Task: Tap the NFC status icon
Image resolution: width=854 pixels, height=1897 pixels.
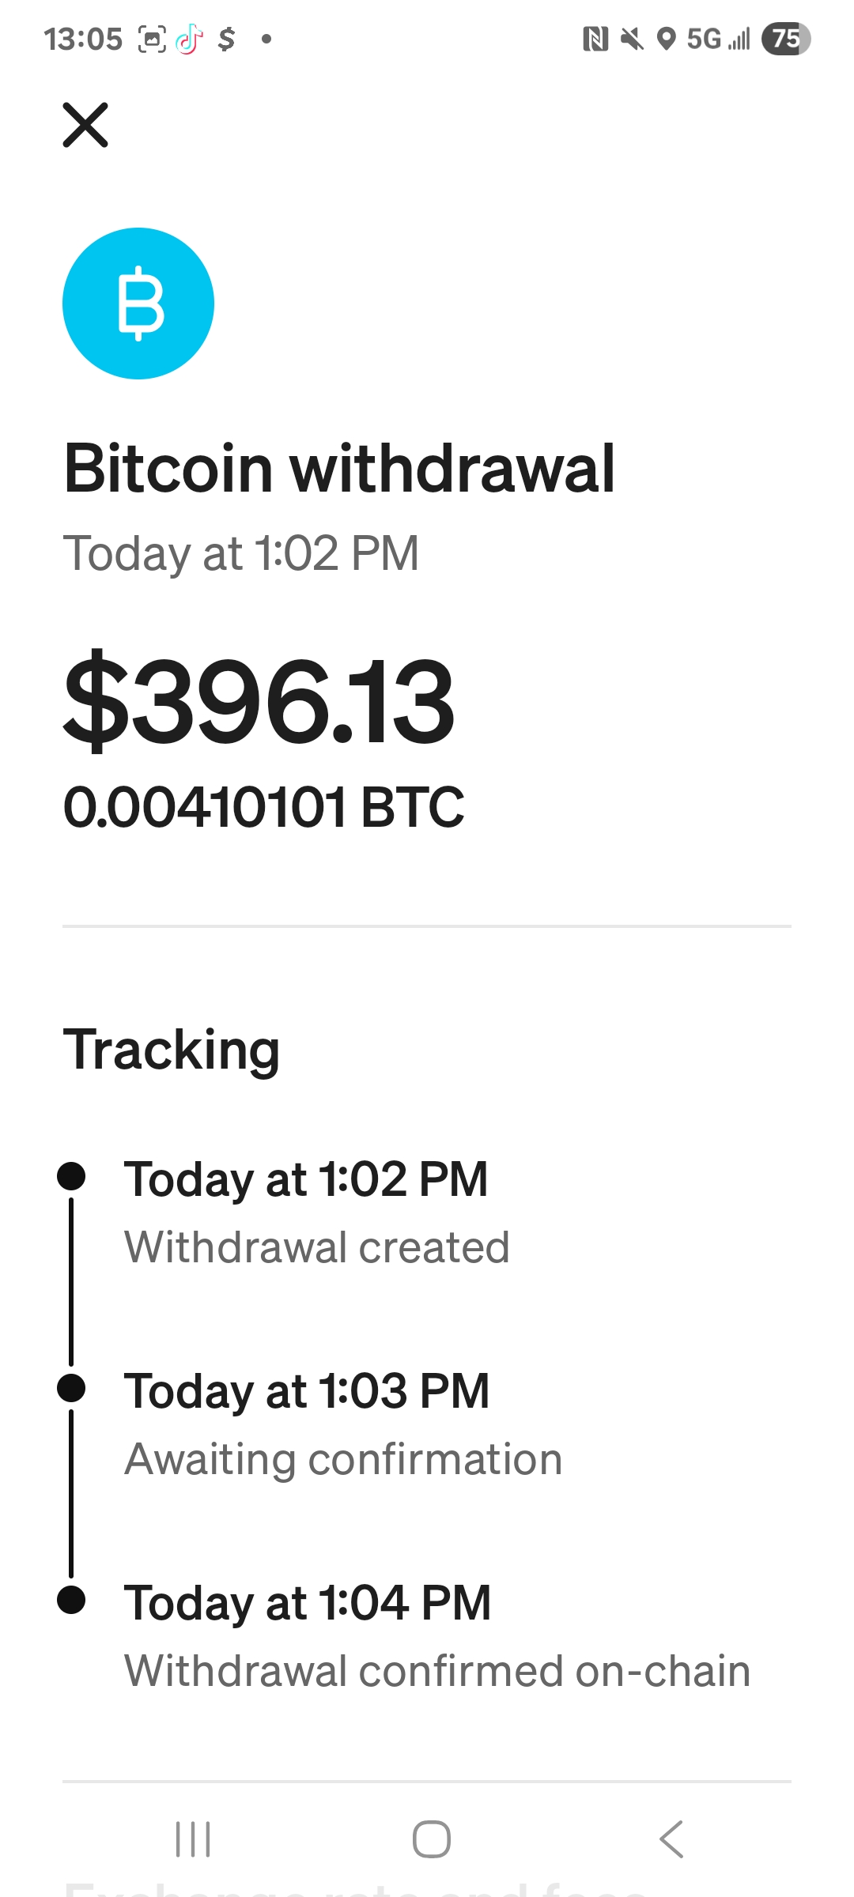Action: pyautogui.click(x=595, y=39)
